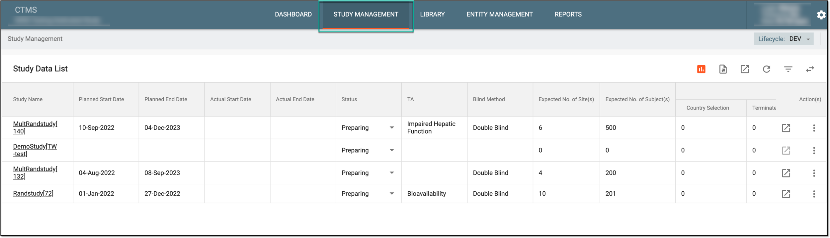This screenshot has width=830, height=238.
Task: Click the swap arrows toolbar icon
Action: 810,69
